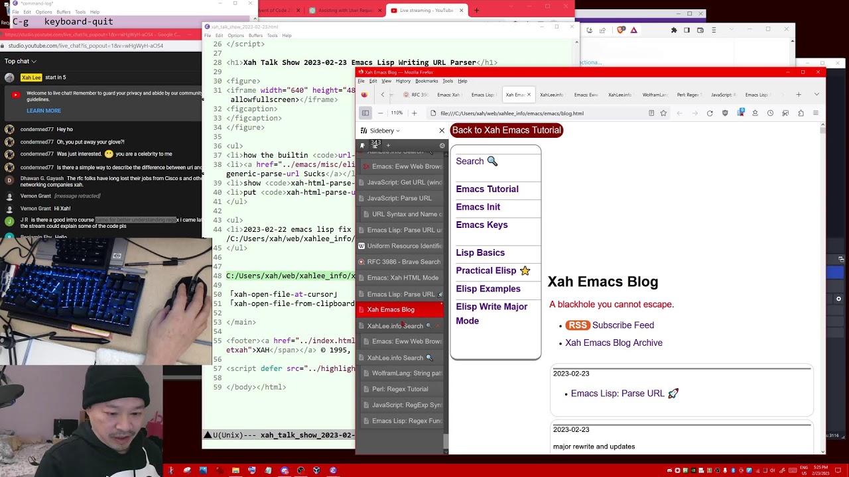The width and height of the screenshot is (849, 477).
Task: Open Firefox History menu
Action: point(403,81)
